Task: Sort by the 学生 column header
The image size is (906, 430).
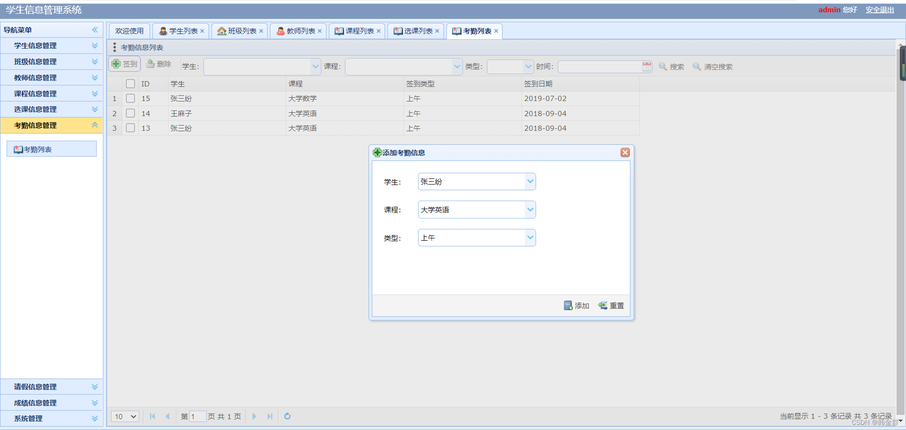Action: (x=226, y=84)
